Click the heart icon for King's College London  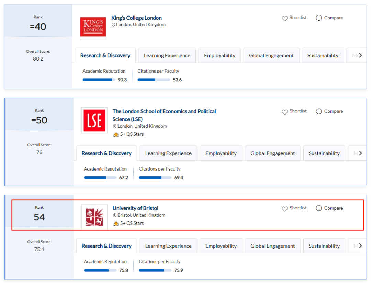click(285, 18)
